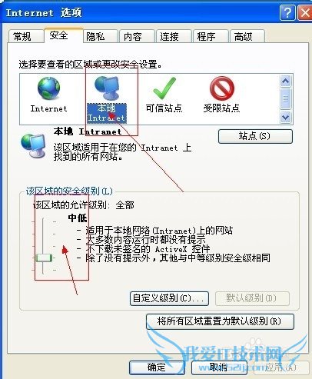Confirm with the 确定 button

click(157, 367)
